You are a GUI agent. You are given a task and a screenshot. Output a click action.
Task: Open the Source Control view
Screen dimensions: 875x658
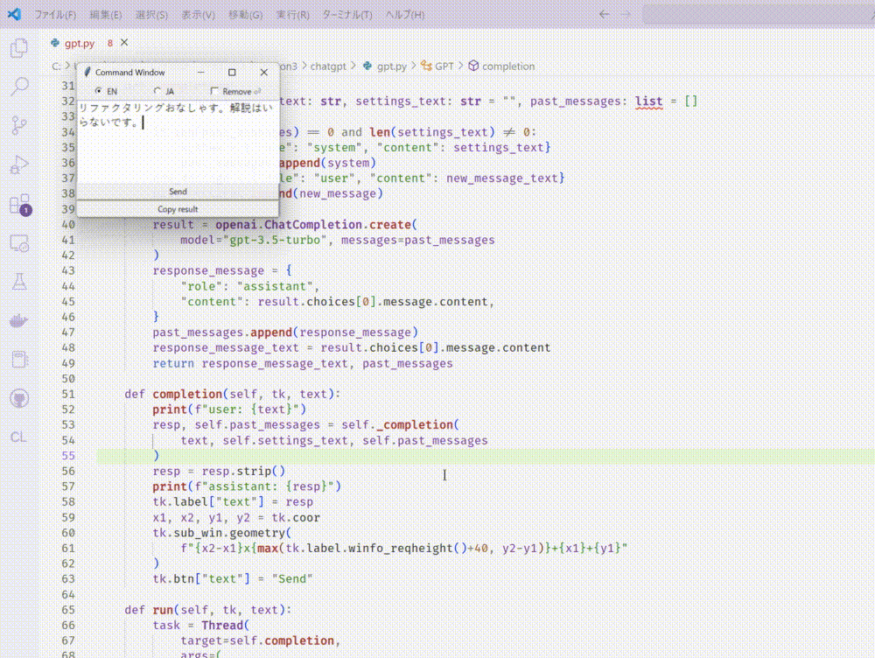pos(18,125)
